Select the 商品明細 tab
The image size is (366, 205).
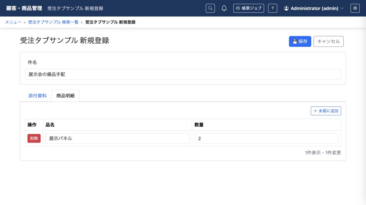coord(65,96)
